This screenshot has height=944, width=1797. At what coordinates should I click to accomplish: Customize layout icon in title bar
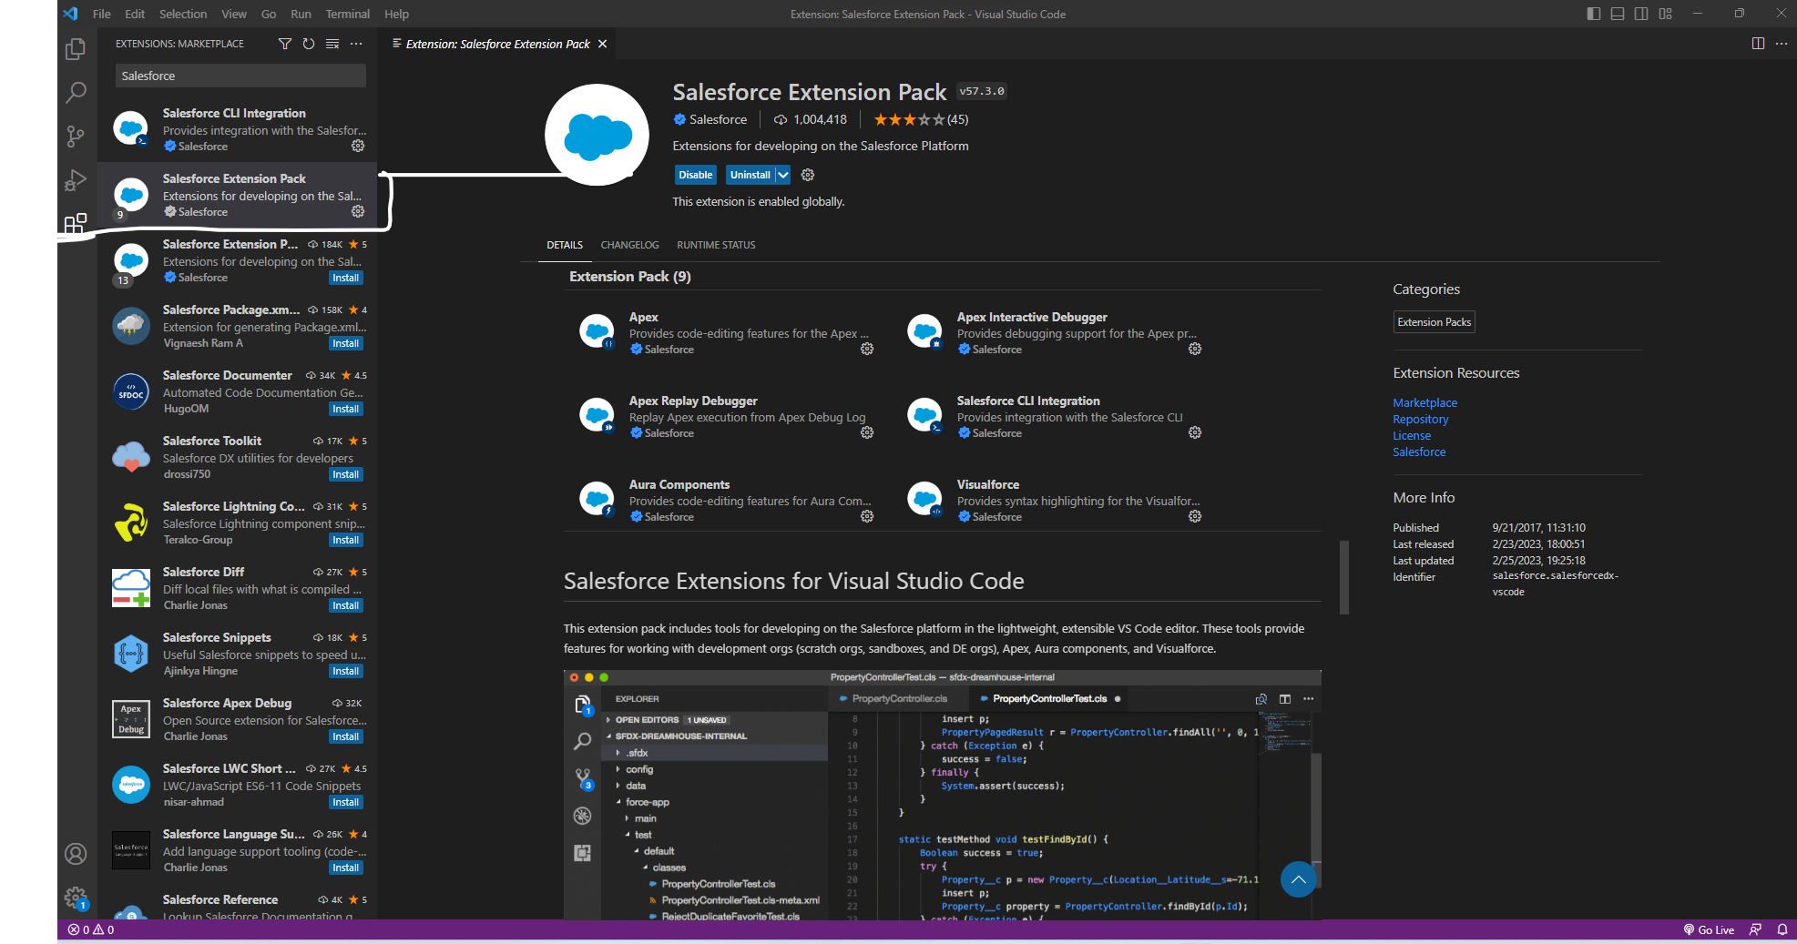click(x=1666, y=14)
